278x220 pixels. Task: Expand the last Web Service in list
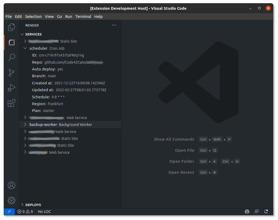pos(25,152)
